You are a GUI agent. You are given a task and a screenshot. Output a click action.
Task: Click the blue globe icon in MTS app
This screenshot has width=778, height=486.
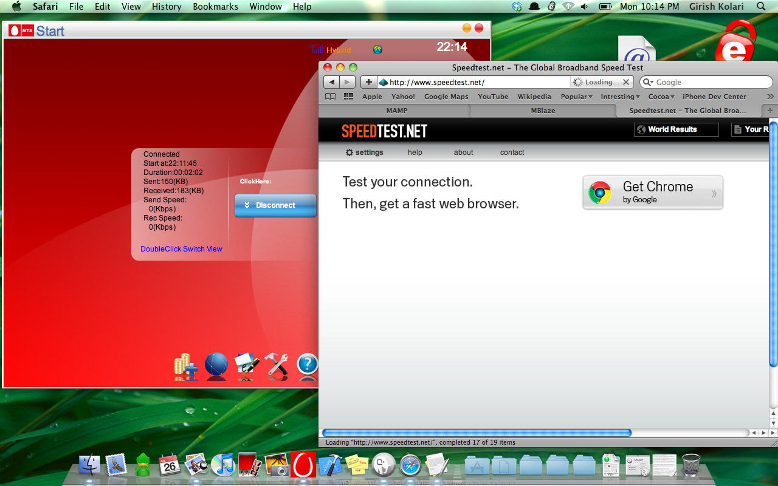(x=216, y=365)
